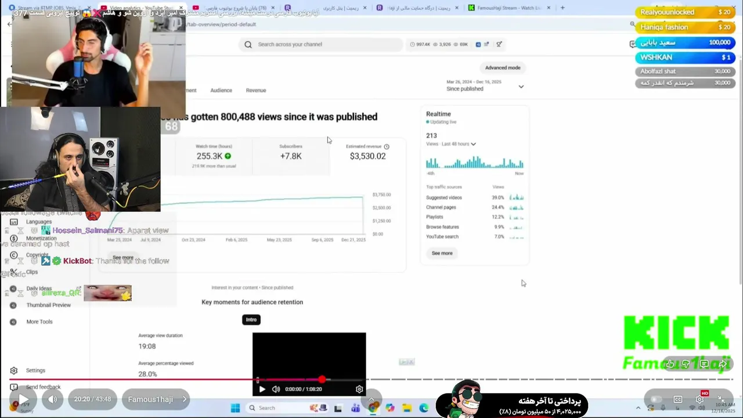Screen dimensions: 743x418
Task: Click the magnifier icon in the channel search bar
Action: 248,45
